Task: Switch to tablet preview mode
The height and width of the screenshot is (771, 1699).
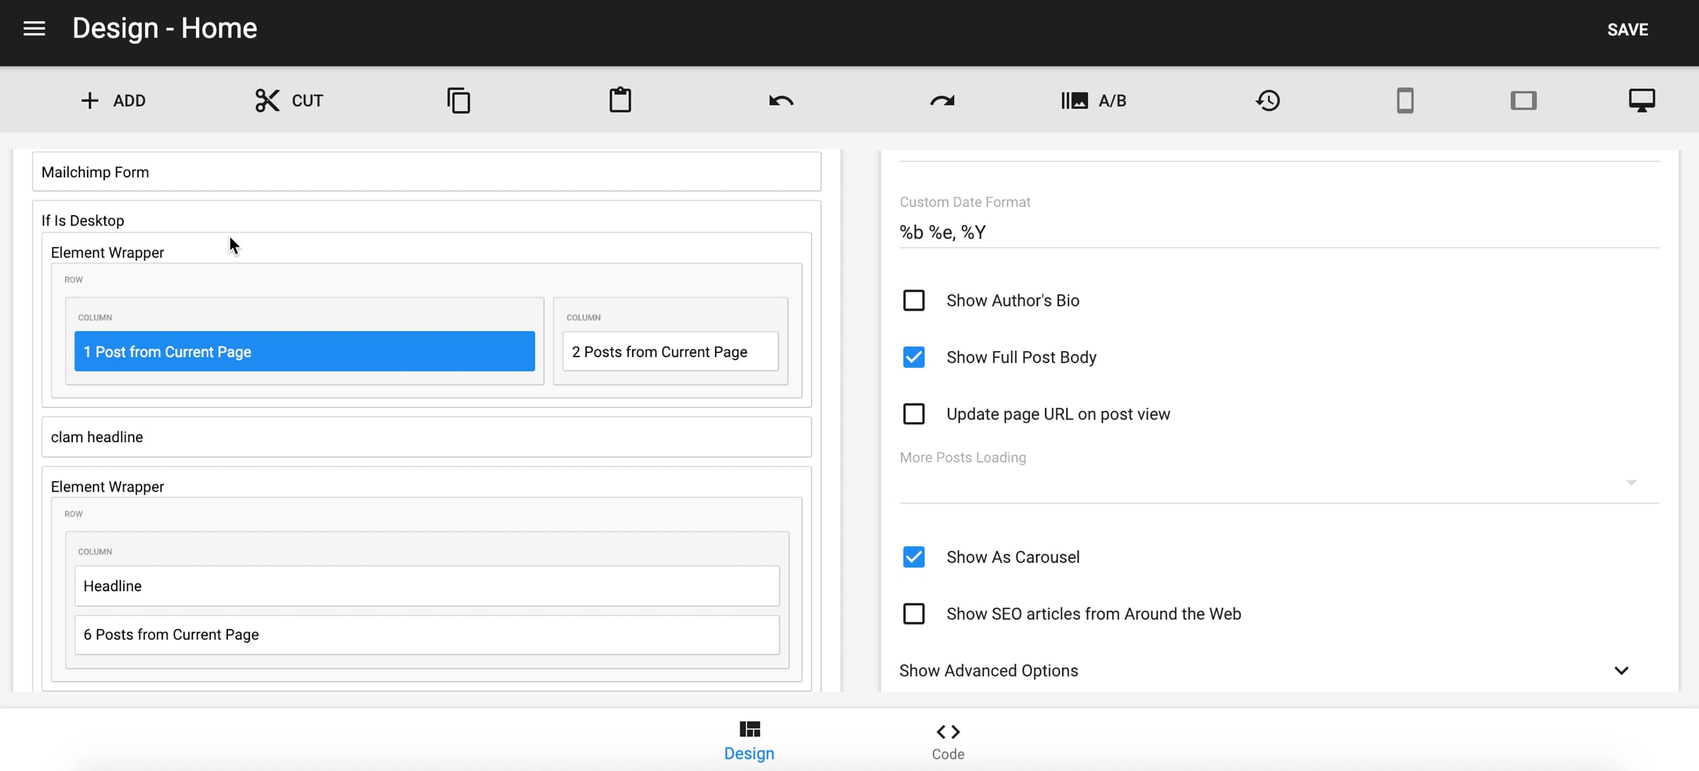Action: point(1523,100)
